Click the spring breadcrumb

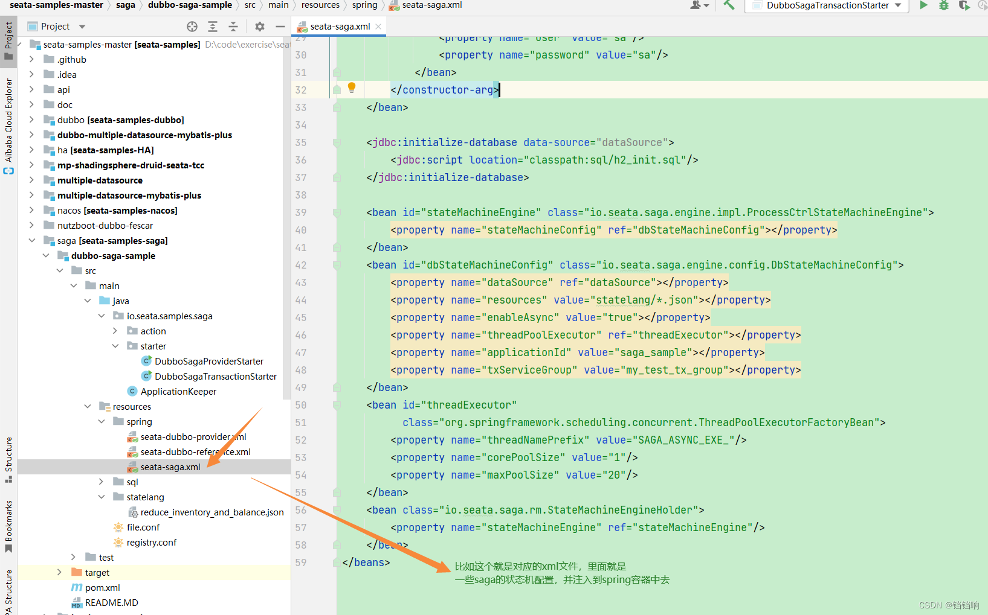click(x=365, y=5)
